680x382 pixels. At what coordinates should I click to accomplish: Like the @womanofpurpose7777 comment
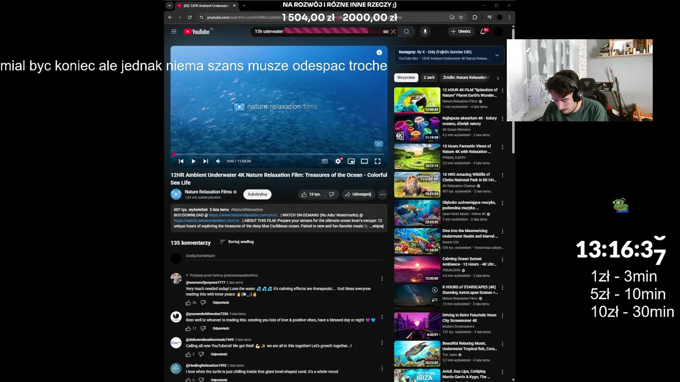pos(188,303)
